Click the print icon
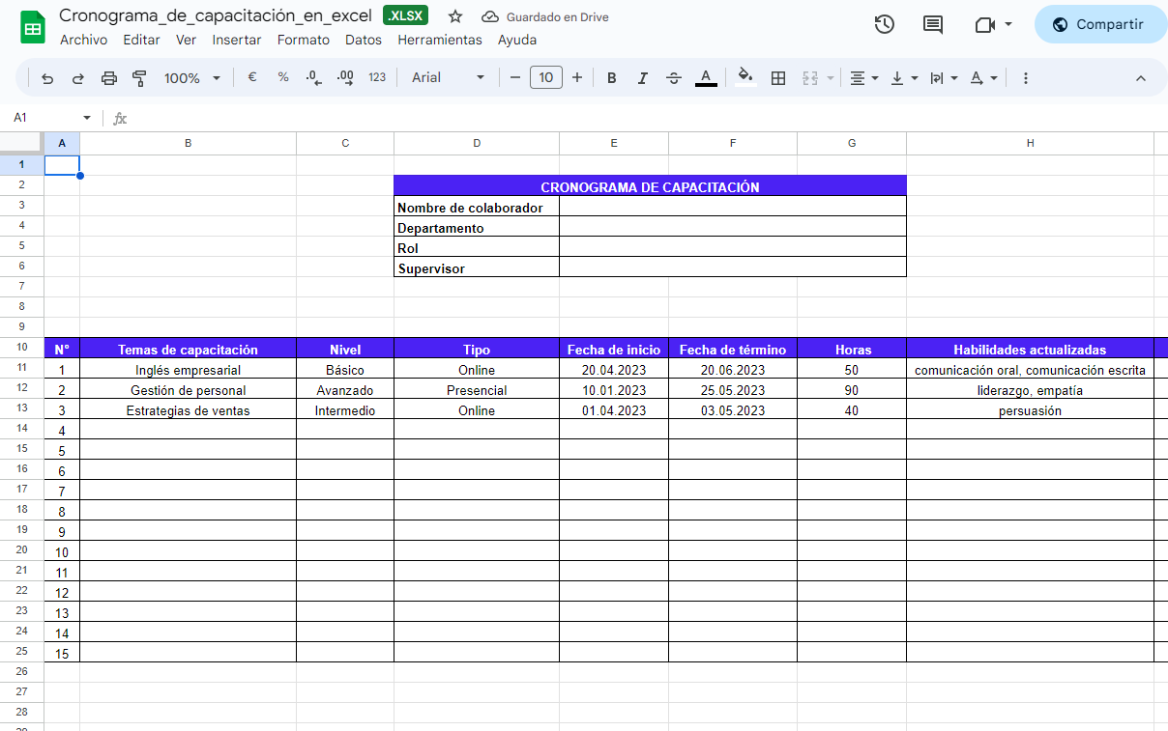This screenshot has width=1168, height=731. 109,78
